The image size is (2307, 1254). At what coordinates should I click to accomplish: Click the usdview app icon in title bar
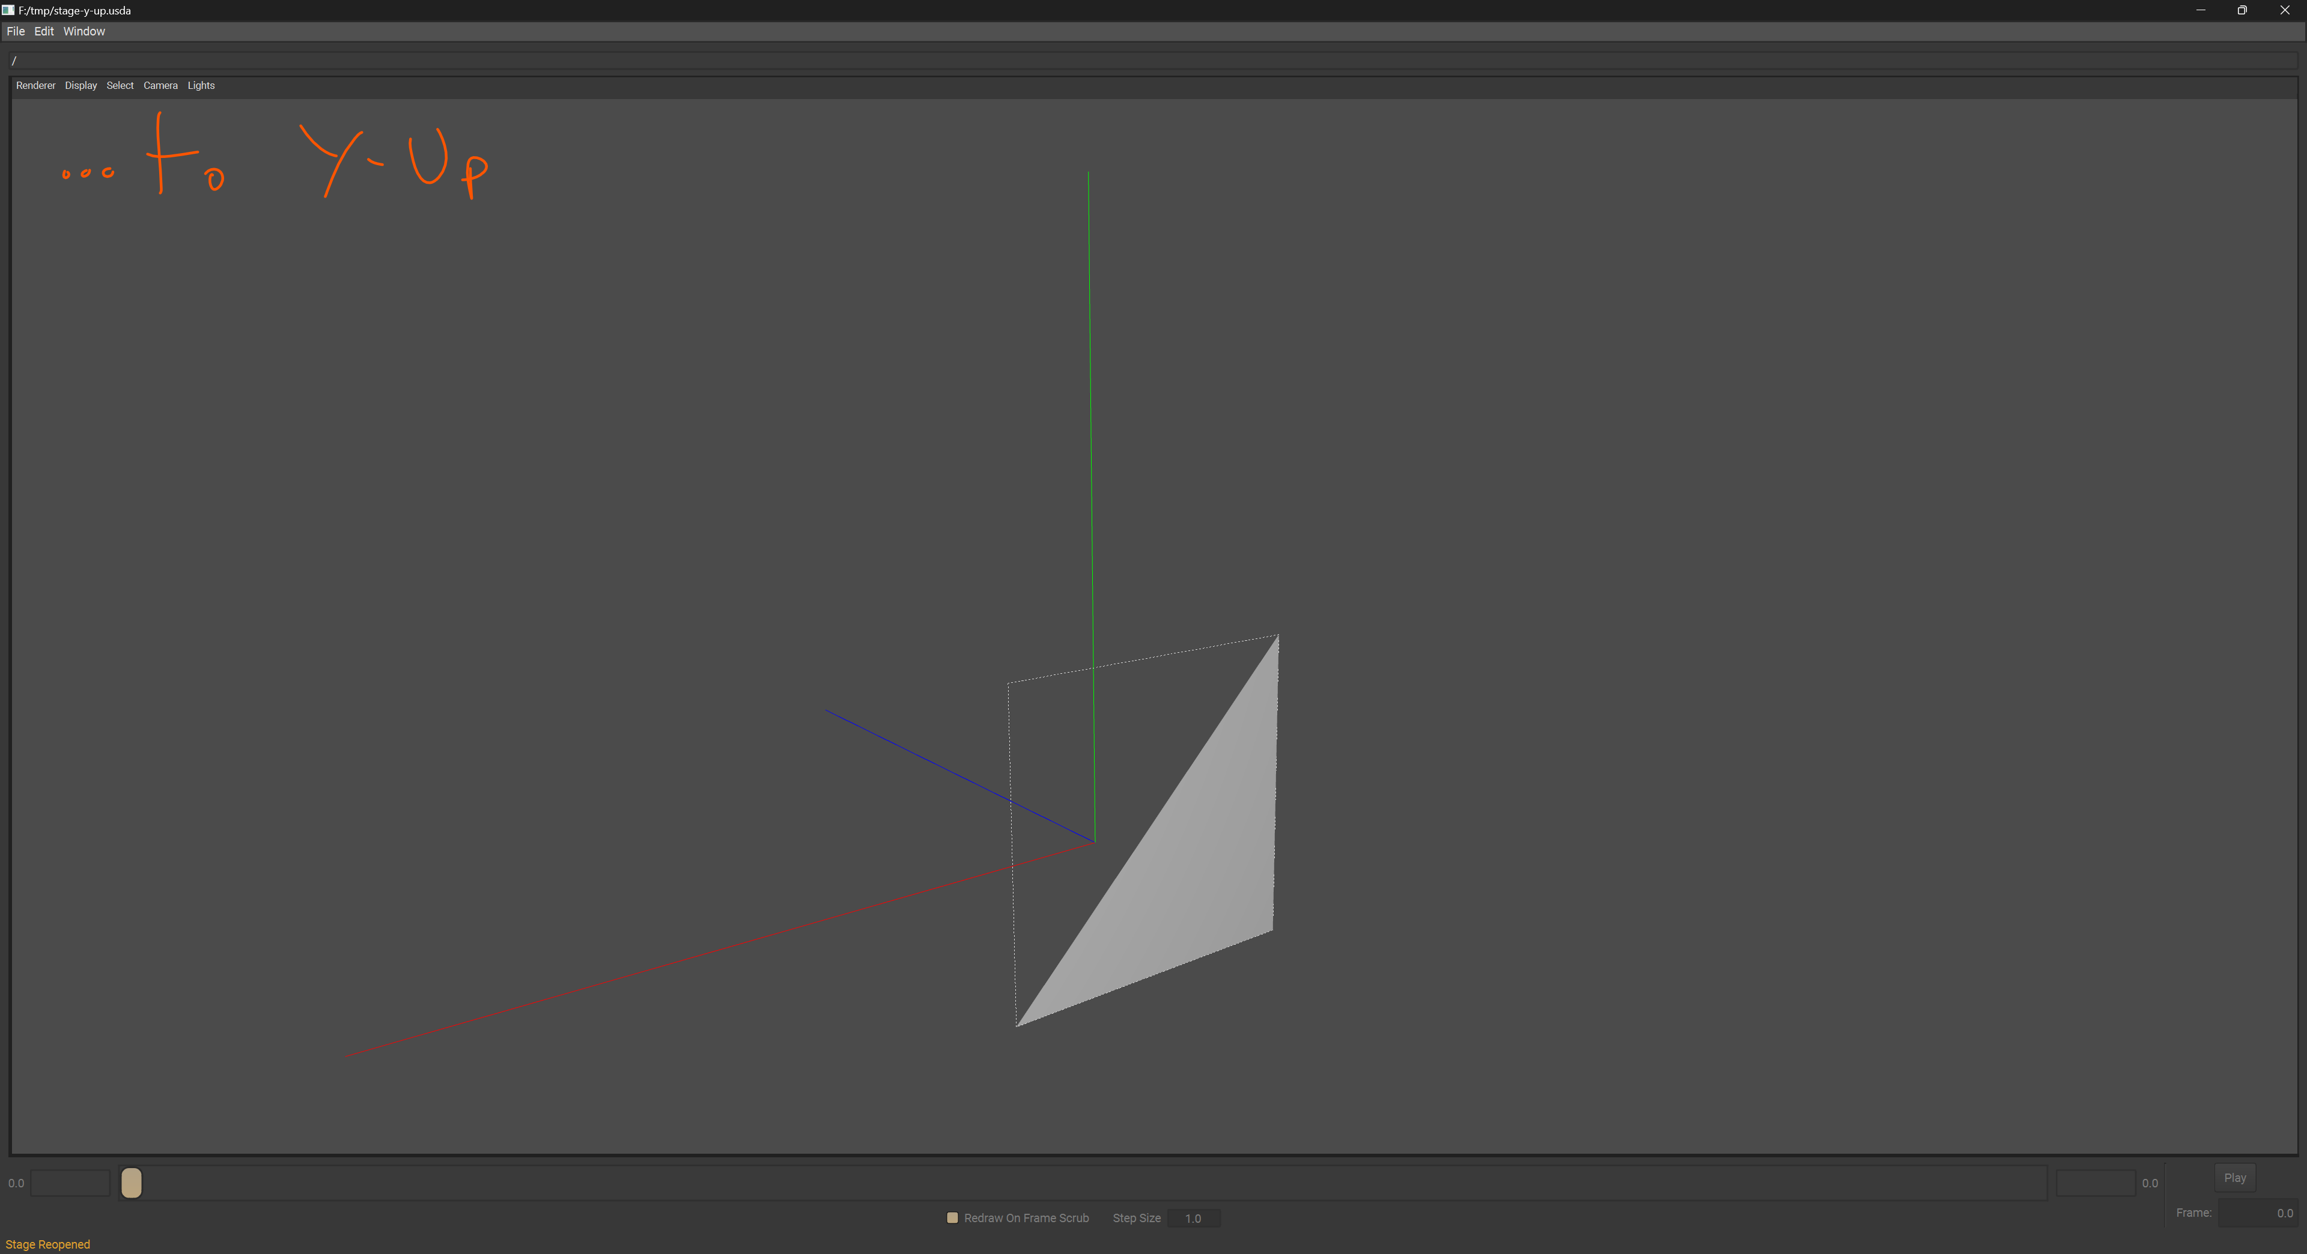click(8, 10)
